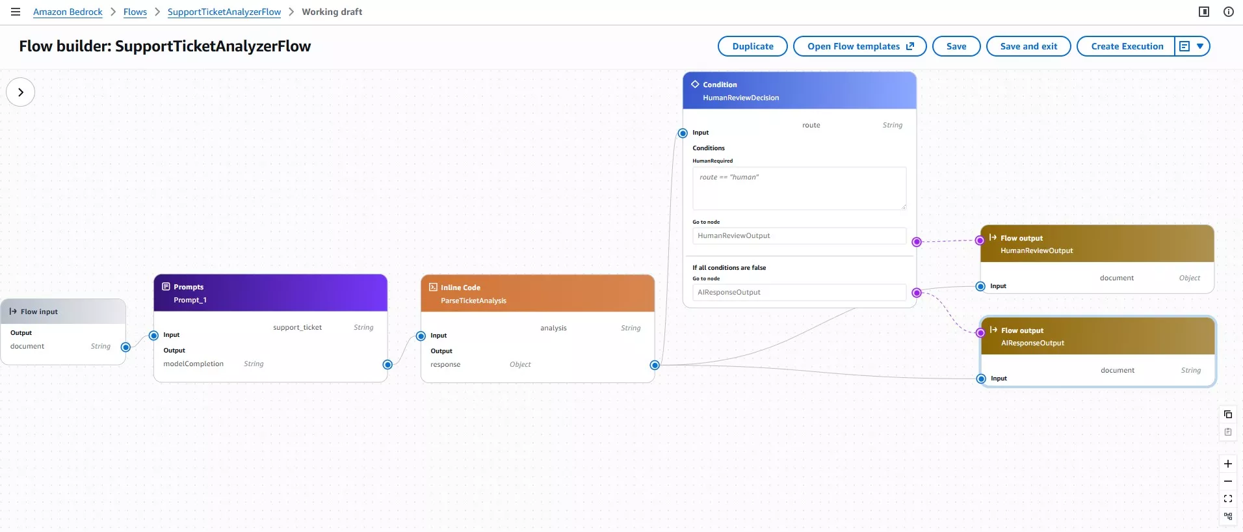Zoom out the canvas with minus icon
Viewport: 1243px width, 532px height.
tap(1228, 481)
